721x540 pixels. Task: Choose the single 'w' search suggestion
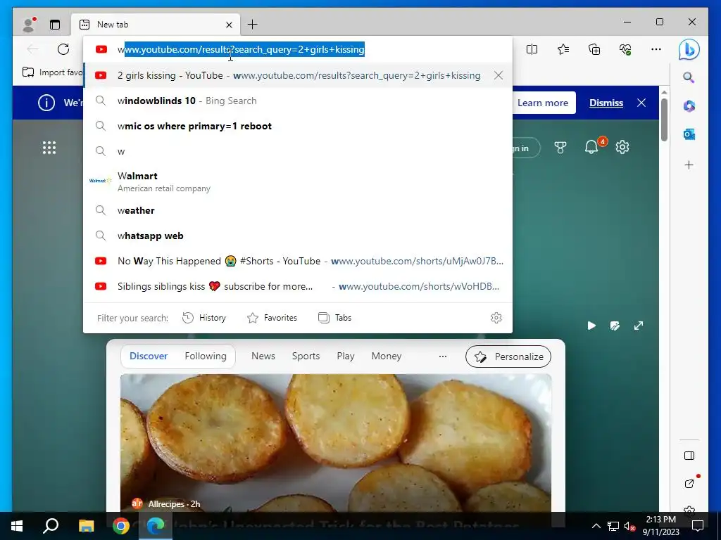click(x=298, y=151)
